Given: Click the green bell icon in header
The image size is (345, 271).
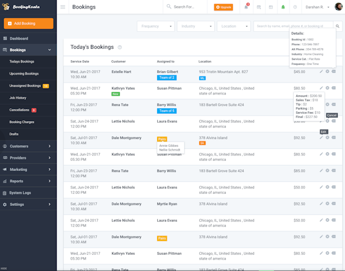Looking at the screenshot, I should pyautogui.click(x=283, y=7).
